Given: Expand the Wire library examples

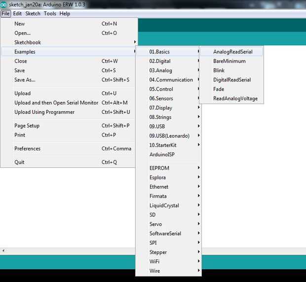Looking at the screenshot, I should (168, 271).
